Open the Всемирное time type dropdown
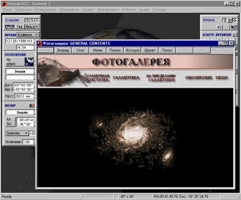This screenshot has height=200, width=241. pos(28,35)
